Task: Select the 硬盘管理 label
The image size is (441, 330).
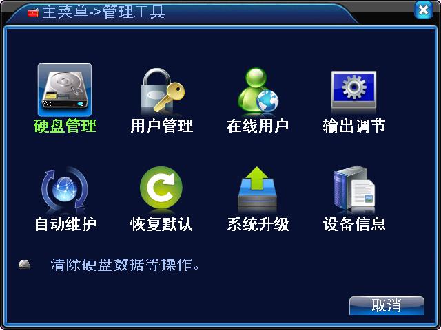Action: pyautogui.click(x=65, y=126)
